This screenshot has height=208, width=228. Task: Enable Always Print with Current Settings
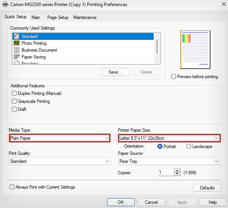[12, 187]
